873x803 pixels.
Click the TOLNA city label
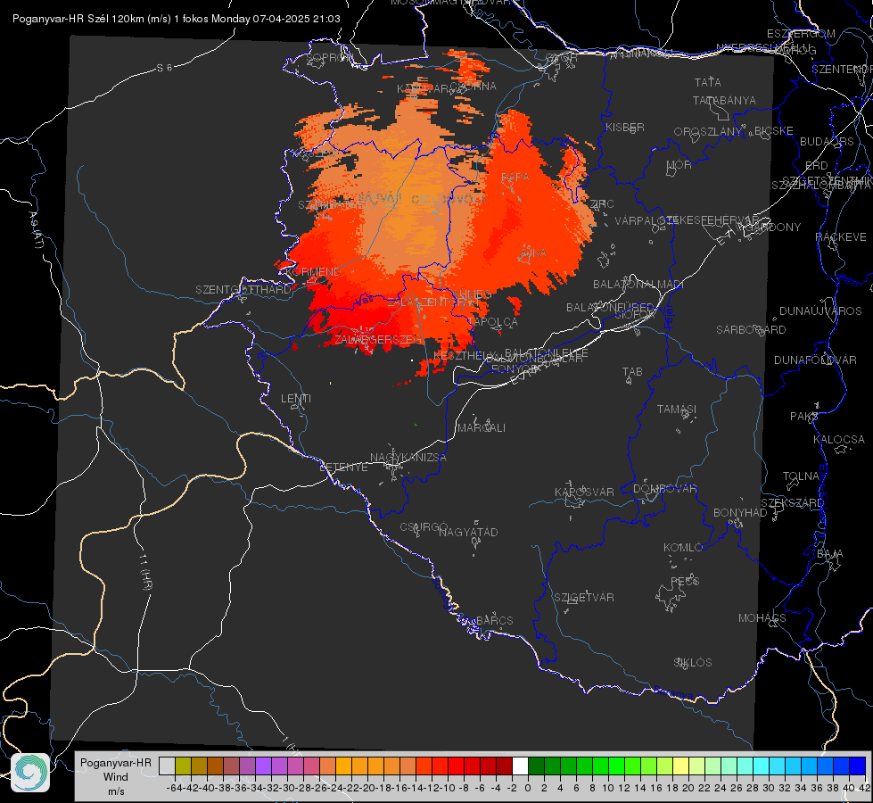(801, 476)
